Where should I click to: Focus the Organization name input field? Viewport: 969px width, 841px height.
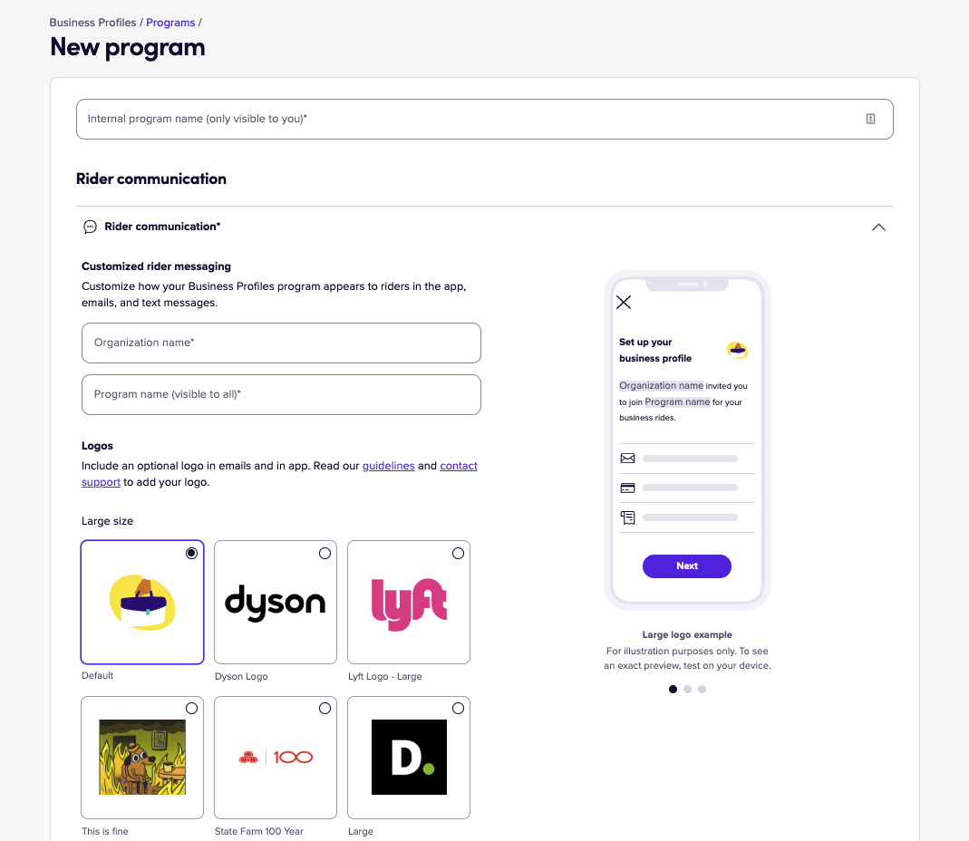point(281,343)
